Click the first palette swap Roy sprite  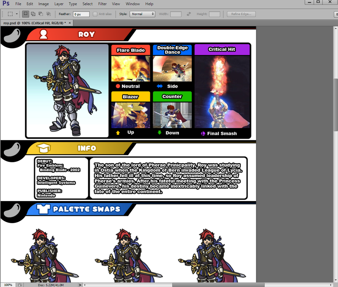click(45, 256)
